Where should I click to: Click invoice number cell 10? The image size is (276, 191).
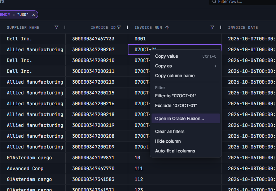175,158
